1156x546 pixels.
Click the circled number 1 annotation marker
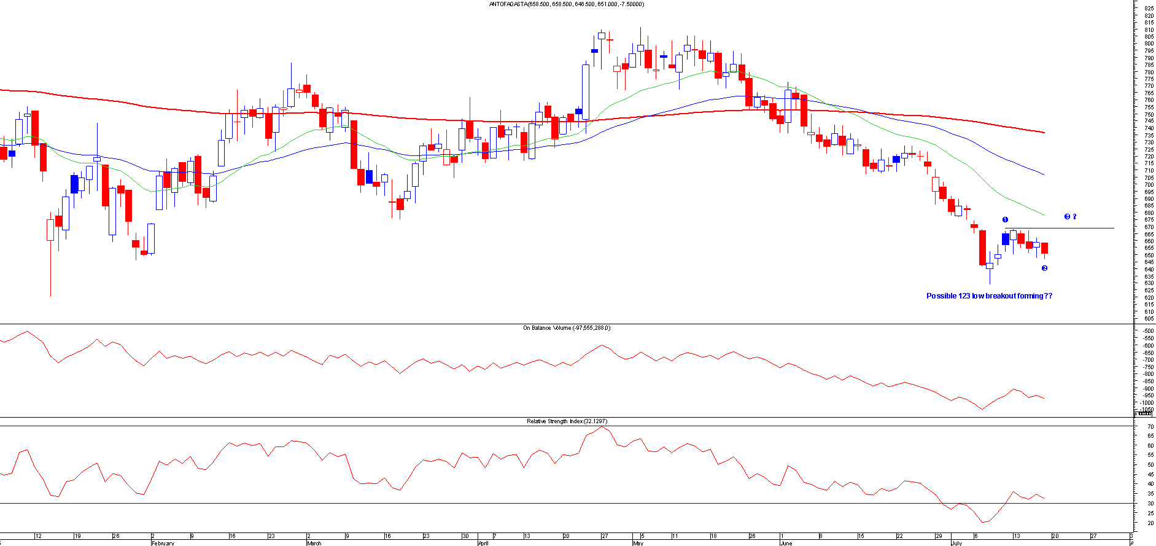(1005, 220)
